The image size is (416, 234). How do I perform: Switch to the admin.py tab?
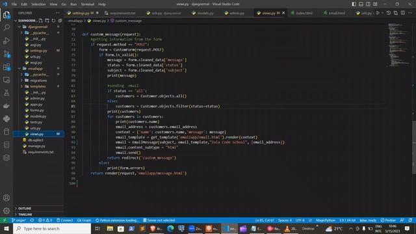tap(237, 13)
